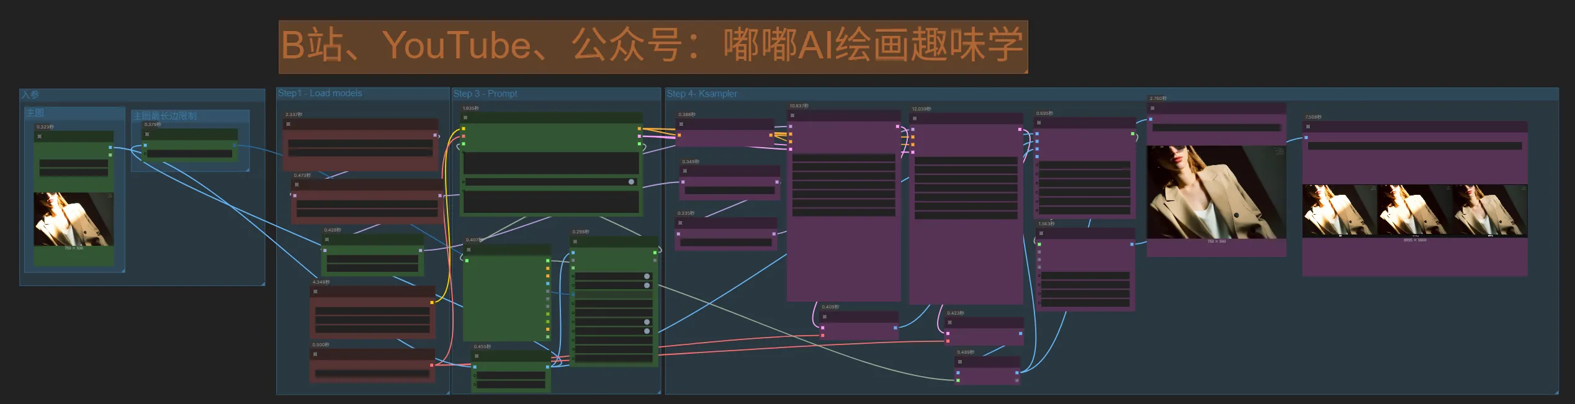
Task: Open the input image thumbnail in 0.323秒 node
Action: point(74,219)
